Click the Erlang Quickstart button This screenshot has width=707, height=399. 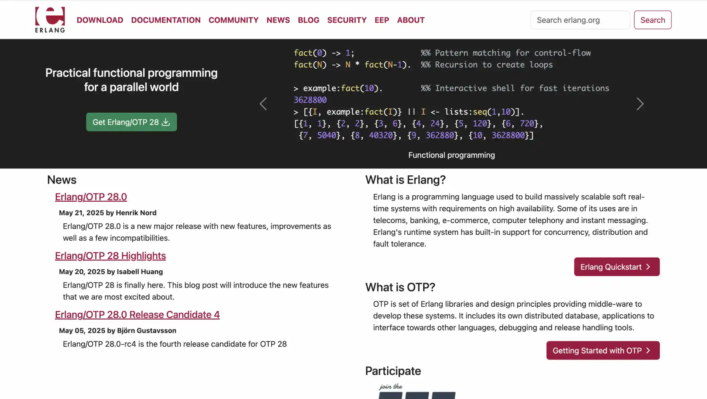[616, 267]
